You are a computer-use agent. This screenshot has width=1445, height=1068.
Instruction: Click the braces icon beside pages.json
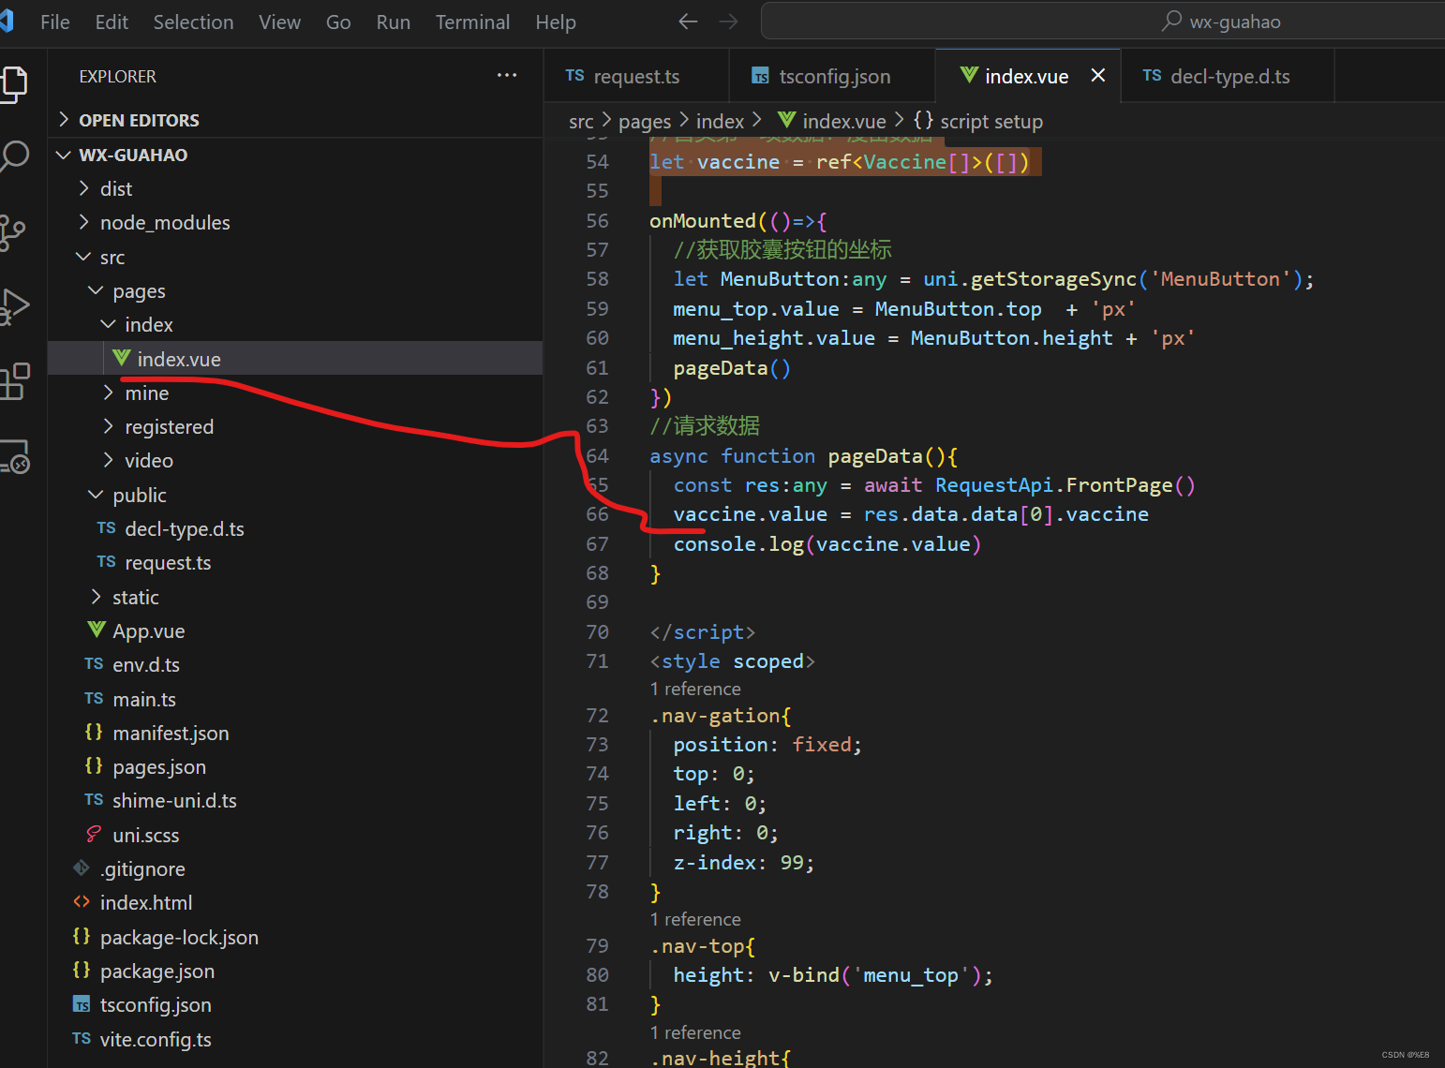point(94,765)
